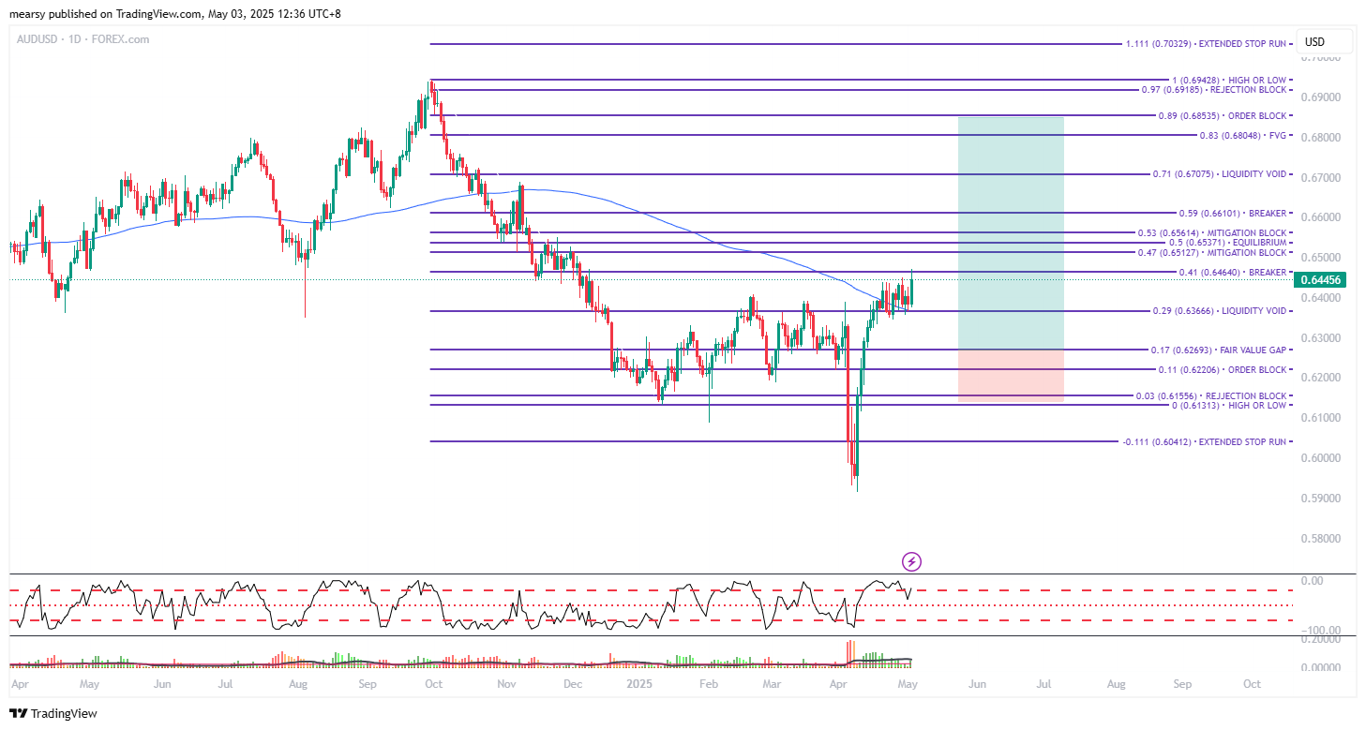Select the 0.41 (0.64640) BREAKER label

(1234, 273)
